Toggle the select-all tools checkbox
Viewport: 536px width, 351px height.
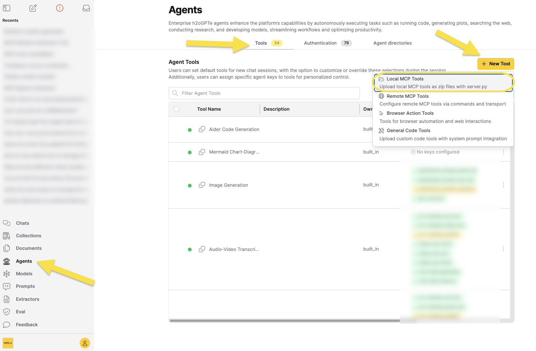pos(176,109)
